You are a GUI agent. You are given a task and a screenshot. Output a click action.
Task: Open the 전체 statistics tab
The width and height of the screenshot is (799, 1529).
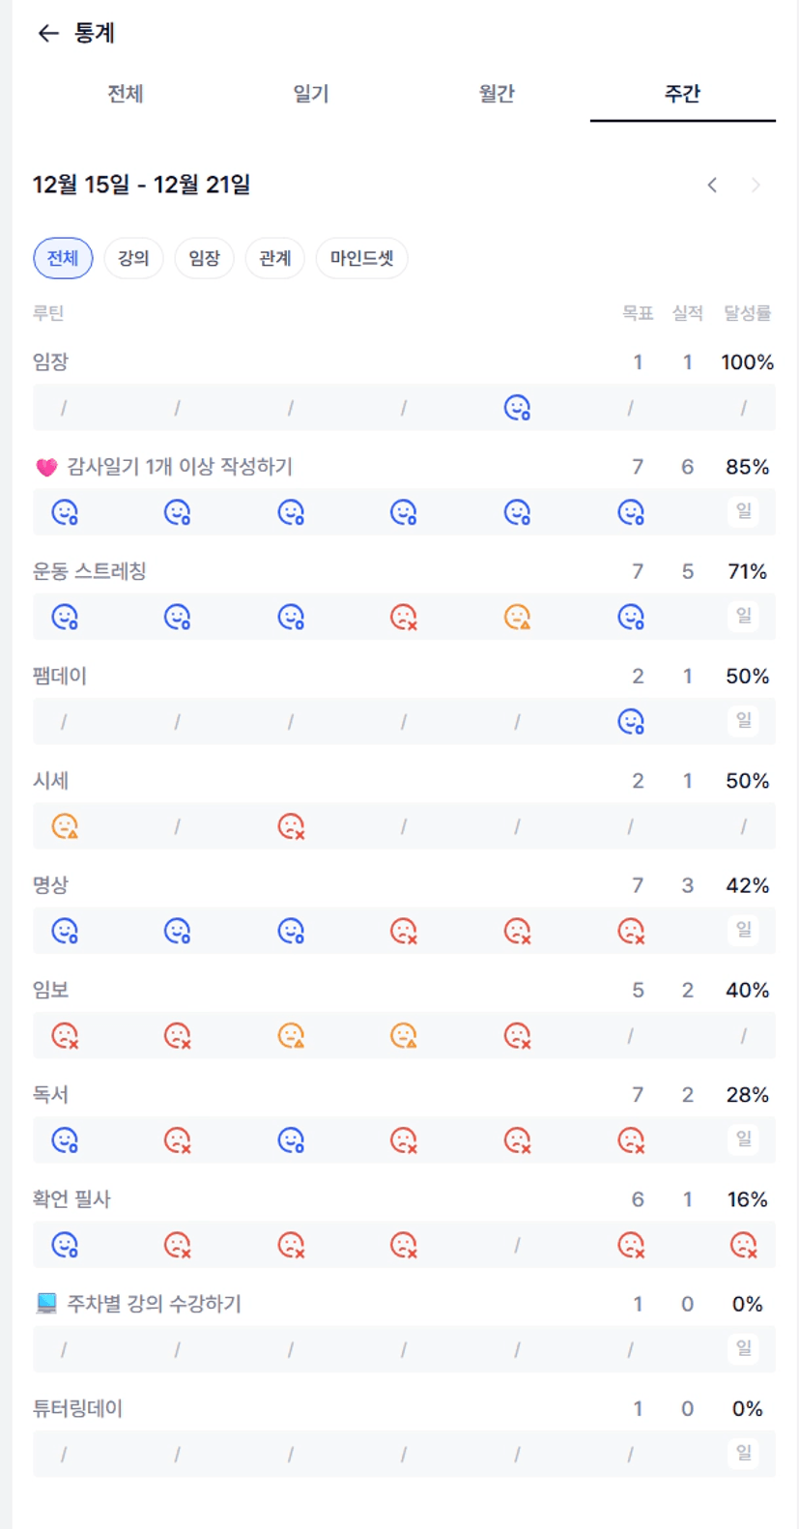tap(126, 94)
